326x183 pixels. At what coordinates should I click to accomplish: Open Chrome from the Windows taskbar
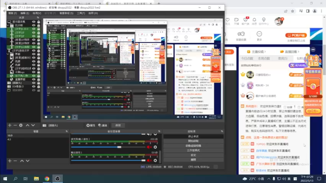[x=47, y=179]
